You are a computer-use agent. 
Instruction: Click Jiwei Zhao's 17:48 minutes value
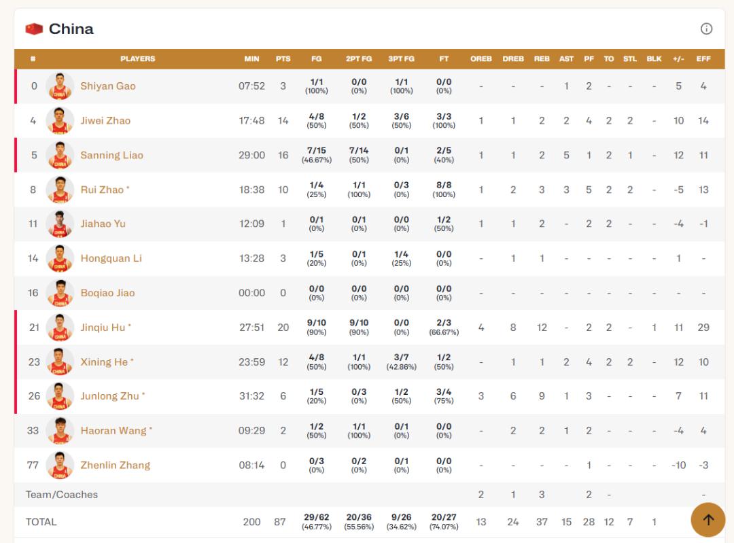(252, 121)
